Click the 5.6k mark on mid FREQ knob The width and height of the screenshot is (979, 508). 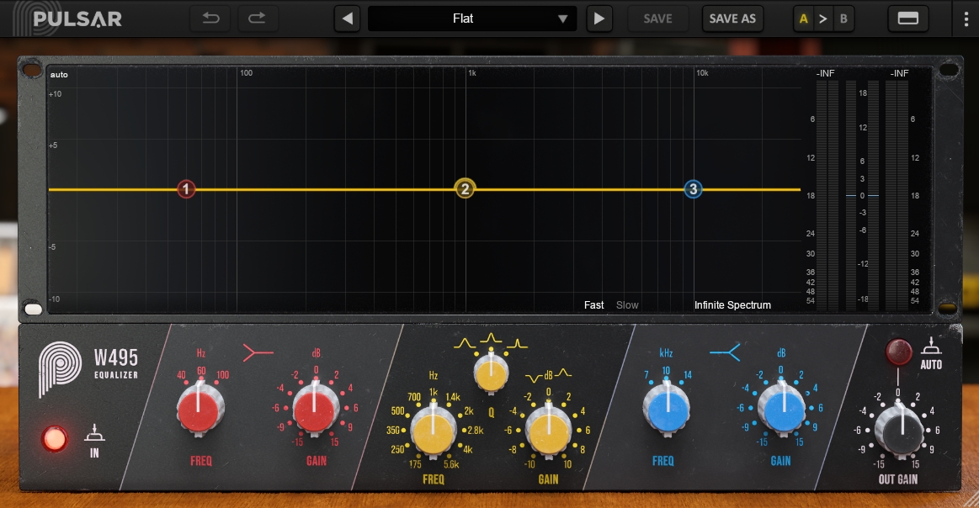[451, 464]
